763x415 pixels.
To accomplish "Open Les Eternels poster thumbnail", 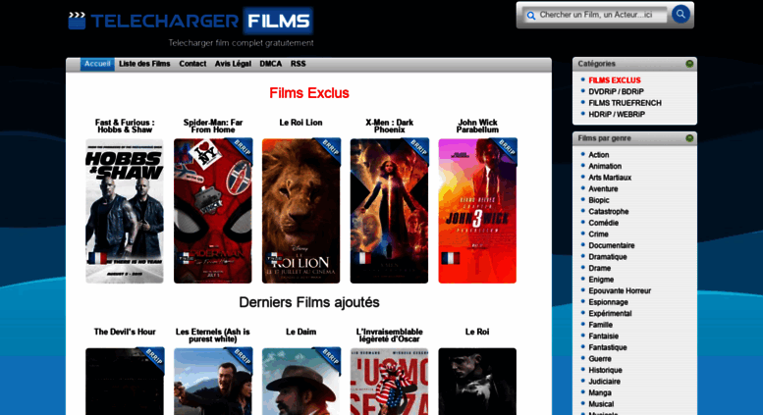I will point(213,382).
